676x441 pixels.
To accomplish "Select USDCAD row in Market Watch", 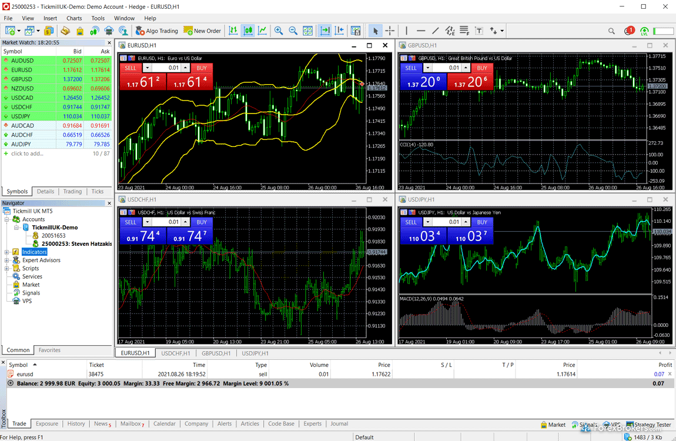I will pos(22,98).
